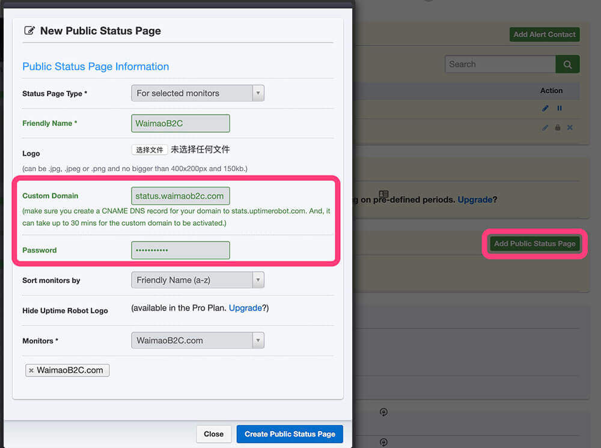Close the New Public Status Page dialog
This screenshot has width=601, height=448.
(x=213, y=434)
